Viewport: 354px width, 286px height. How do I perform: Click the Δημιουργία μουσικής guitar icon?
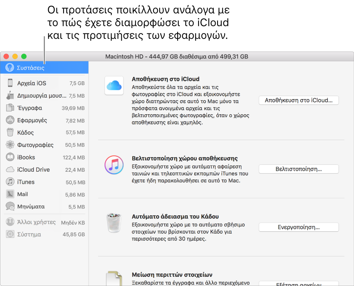coord(10,95)
